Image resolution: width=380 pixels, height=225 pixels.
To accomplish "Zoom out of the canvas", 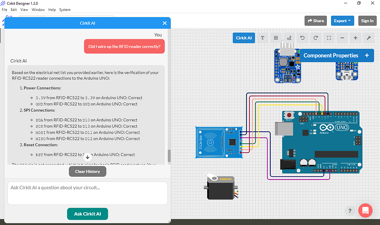I will (342, 38).
